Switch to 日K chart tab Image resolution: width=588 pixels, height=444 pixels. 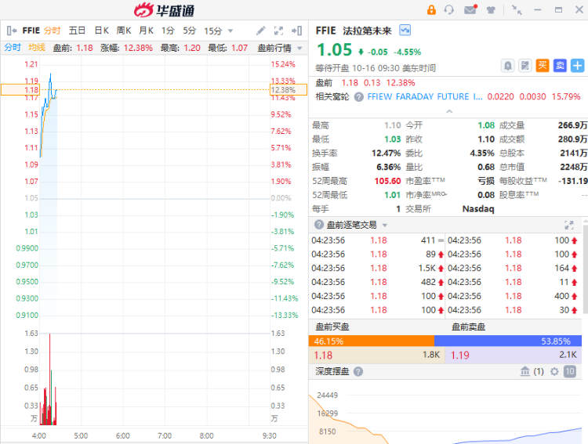pos(101,31)
